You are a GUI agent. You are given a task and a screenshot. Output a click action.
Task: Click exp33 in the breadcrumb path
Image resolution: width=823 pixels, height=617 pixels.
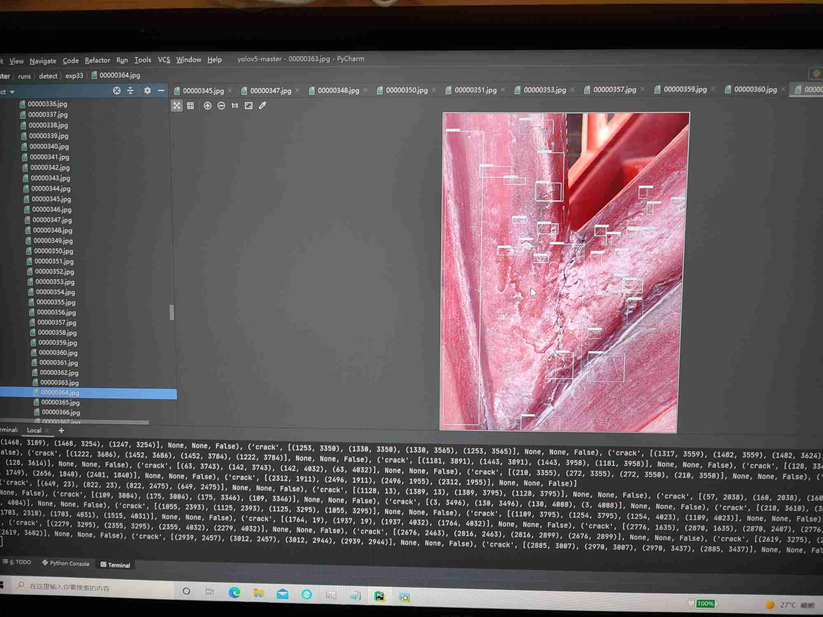click(74, 76)
